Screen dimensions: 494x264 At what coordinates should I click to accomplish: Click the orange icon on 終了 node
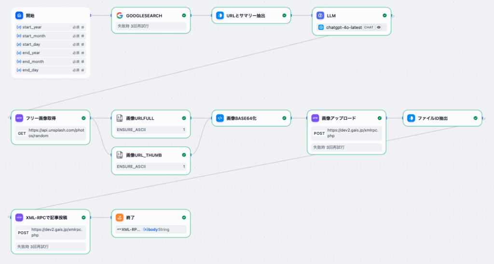[120, 217]
